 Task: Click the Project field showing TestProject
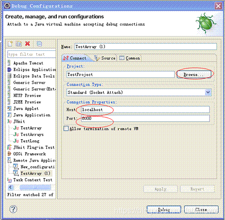[120, 74]
